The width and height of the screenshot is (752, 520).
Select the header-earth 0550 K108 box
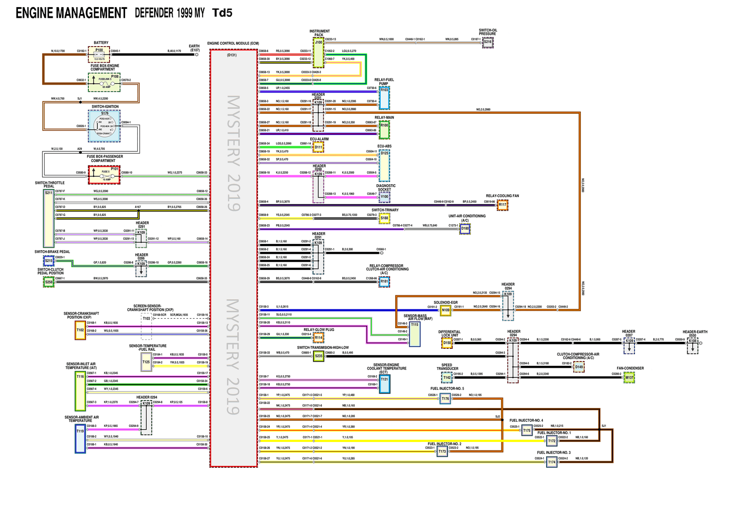[693, 346]
